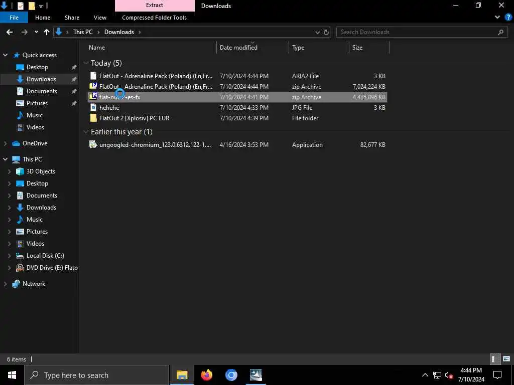514x385 pixels.
Task: Open the File ribbon tab
Action: [x=14, y=18]
